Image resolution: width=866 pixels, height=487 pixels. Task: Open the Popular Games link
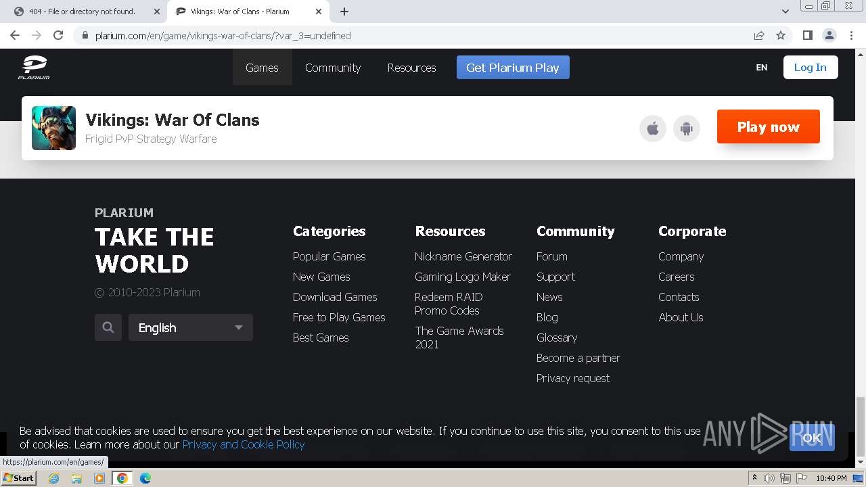tap(329, 256)
